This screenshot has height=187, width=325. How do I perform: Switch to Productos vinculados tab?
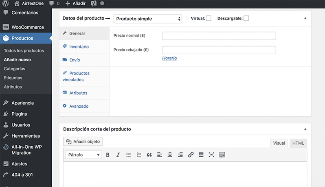[x=84, y=76]
